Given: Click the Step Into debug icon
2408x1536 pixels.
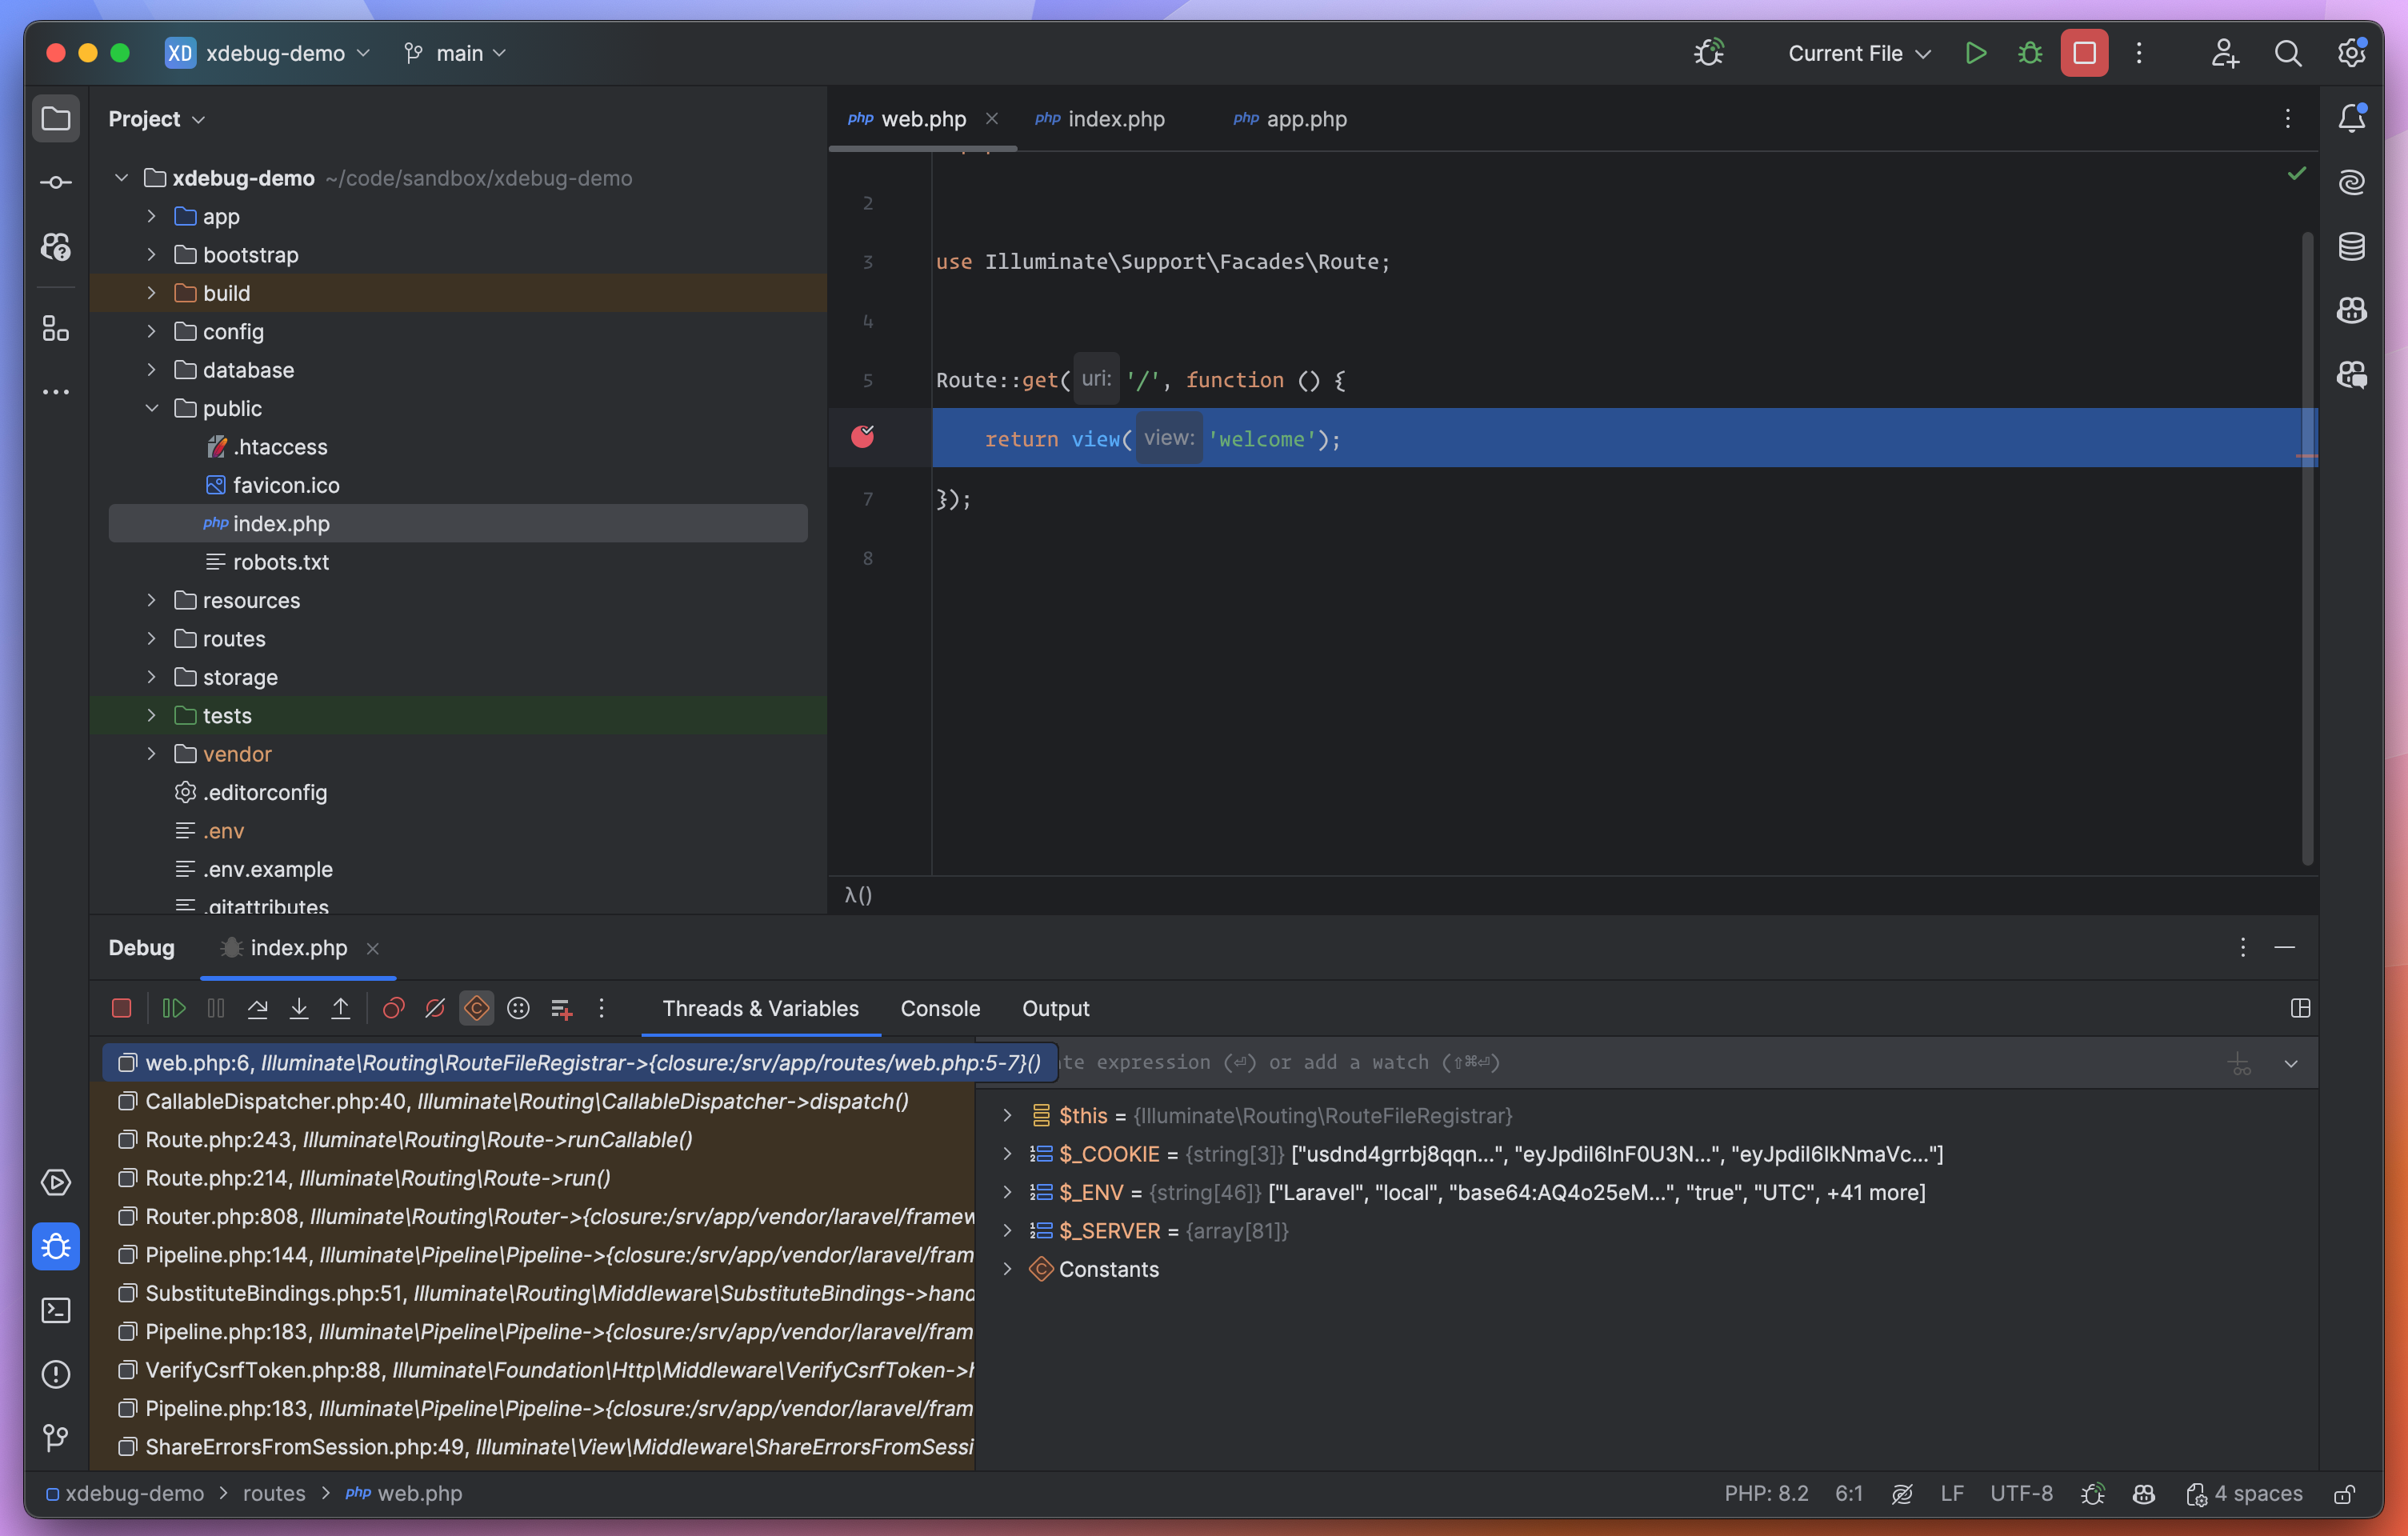Looking at the screenshot, I should click(299, 1008).
